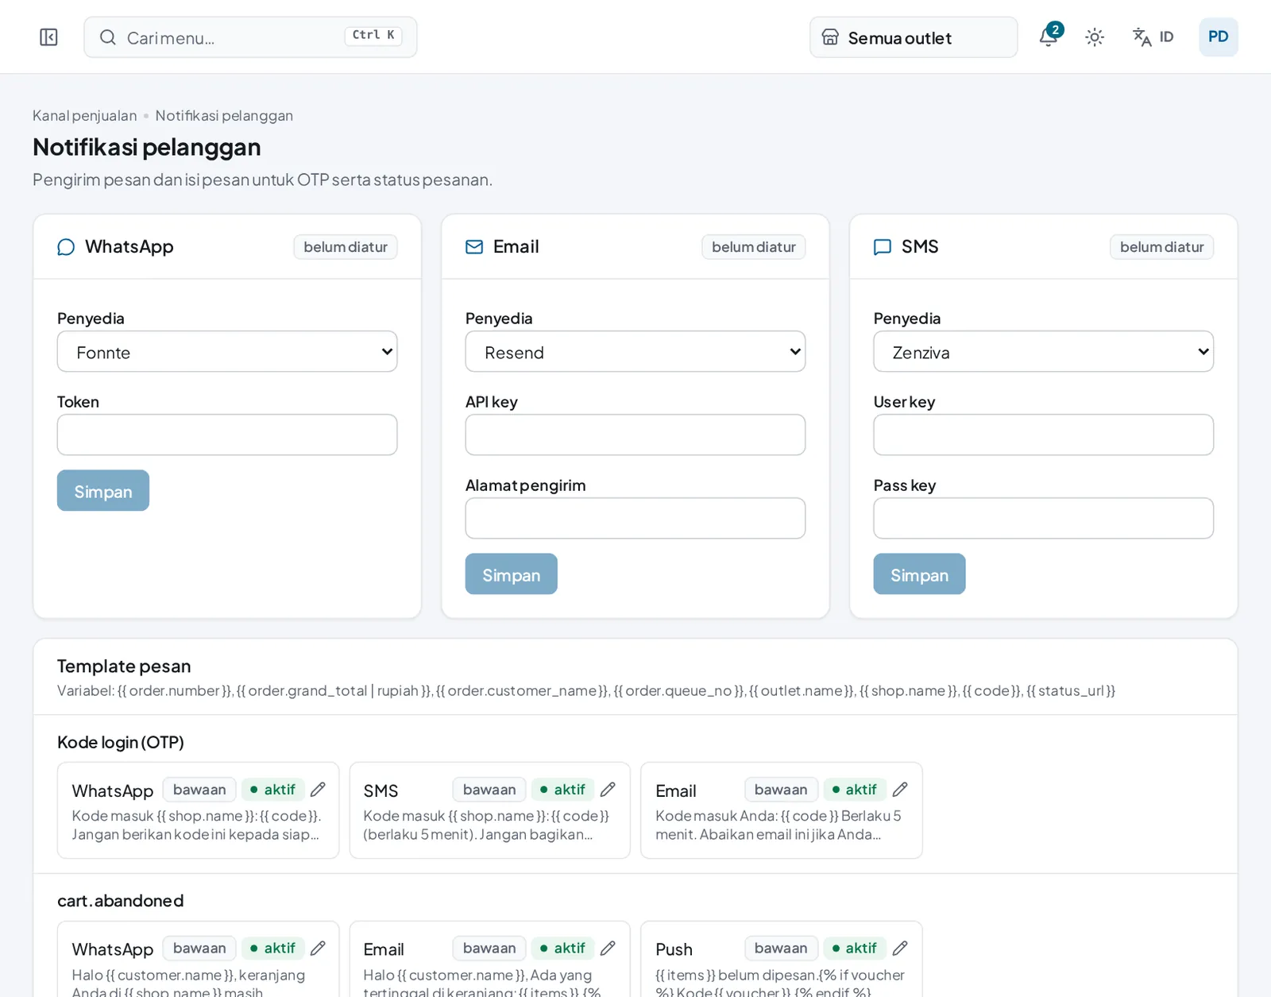Edit Email OTP template pencil

click(x=900, y=790)
